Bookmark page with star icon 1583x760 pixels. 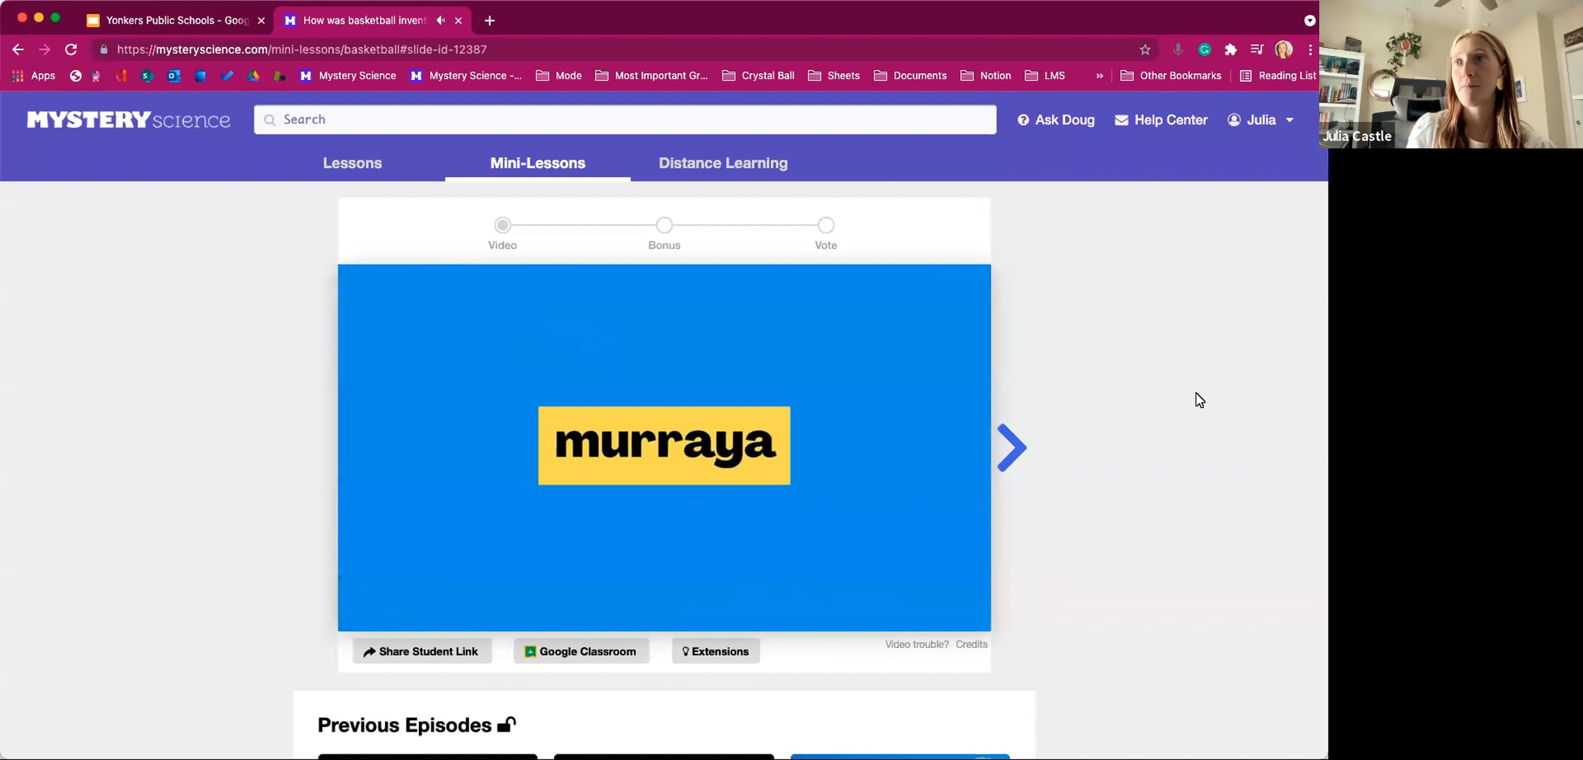pos(1145,49)
